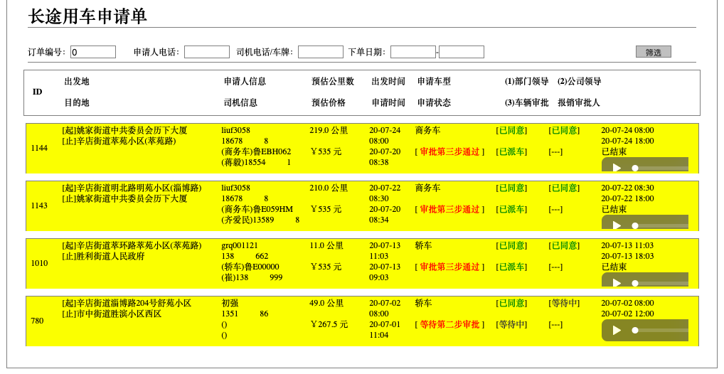Click the 筛选 filter button
The image size is (724, 374).
[653, 52]
